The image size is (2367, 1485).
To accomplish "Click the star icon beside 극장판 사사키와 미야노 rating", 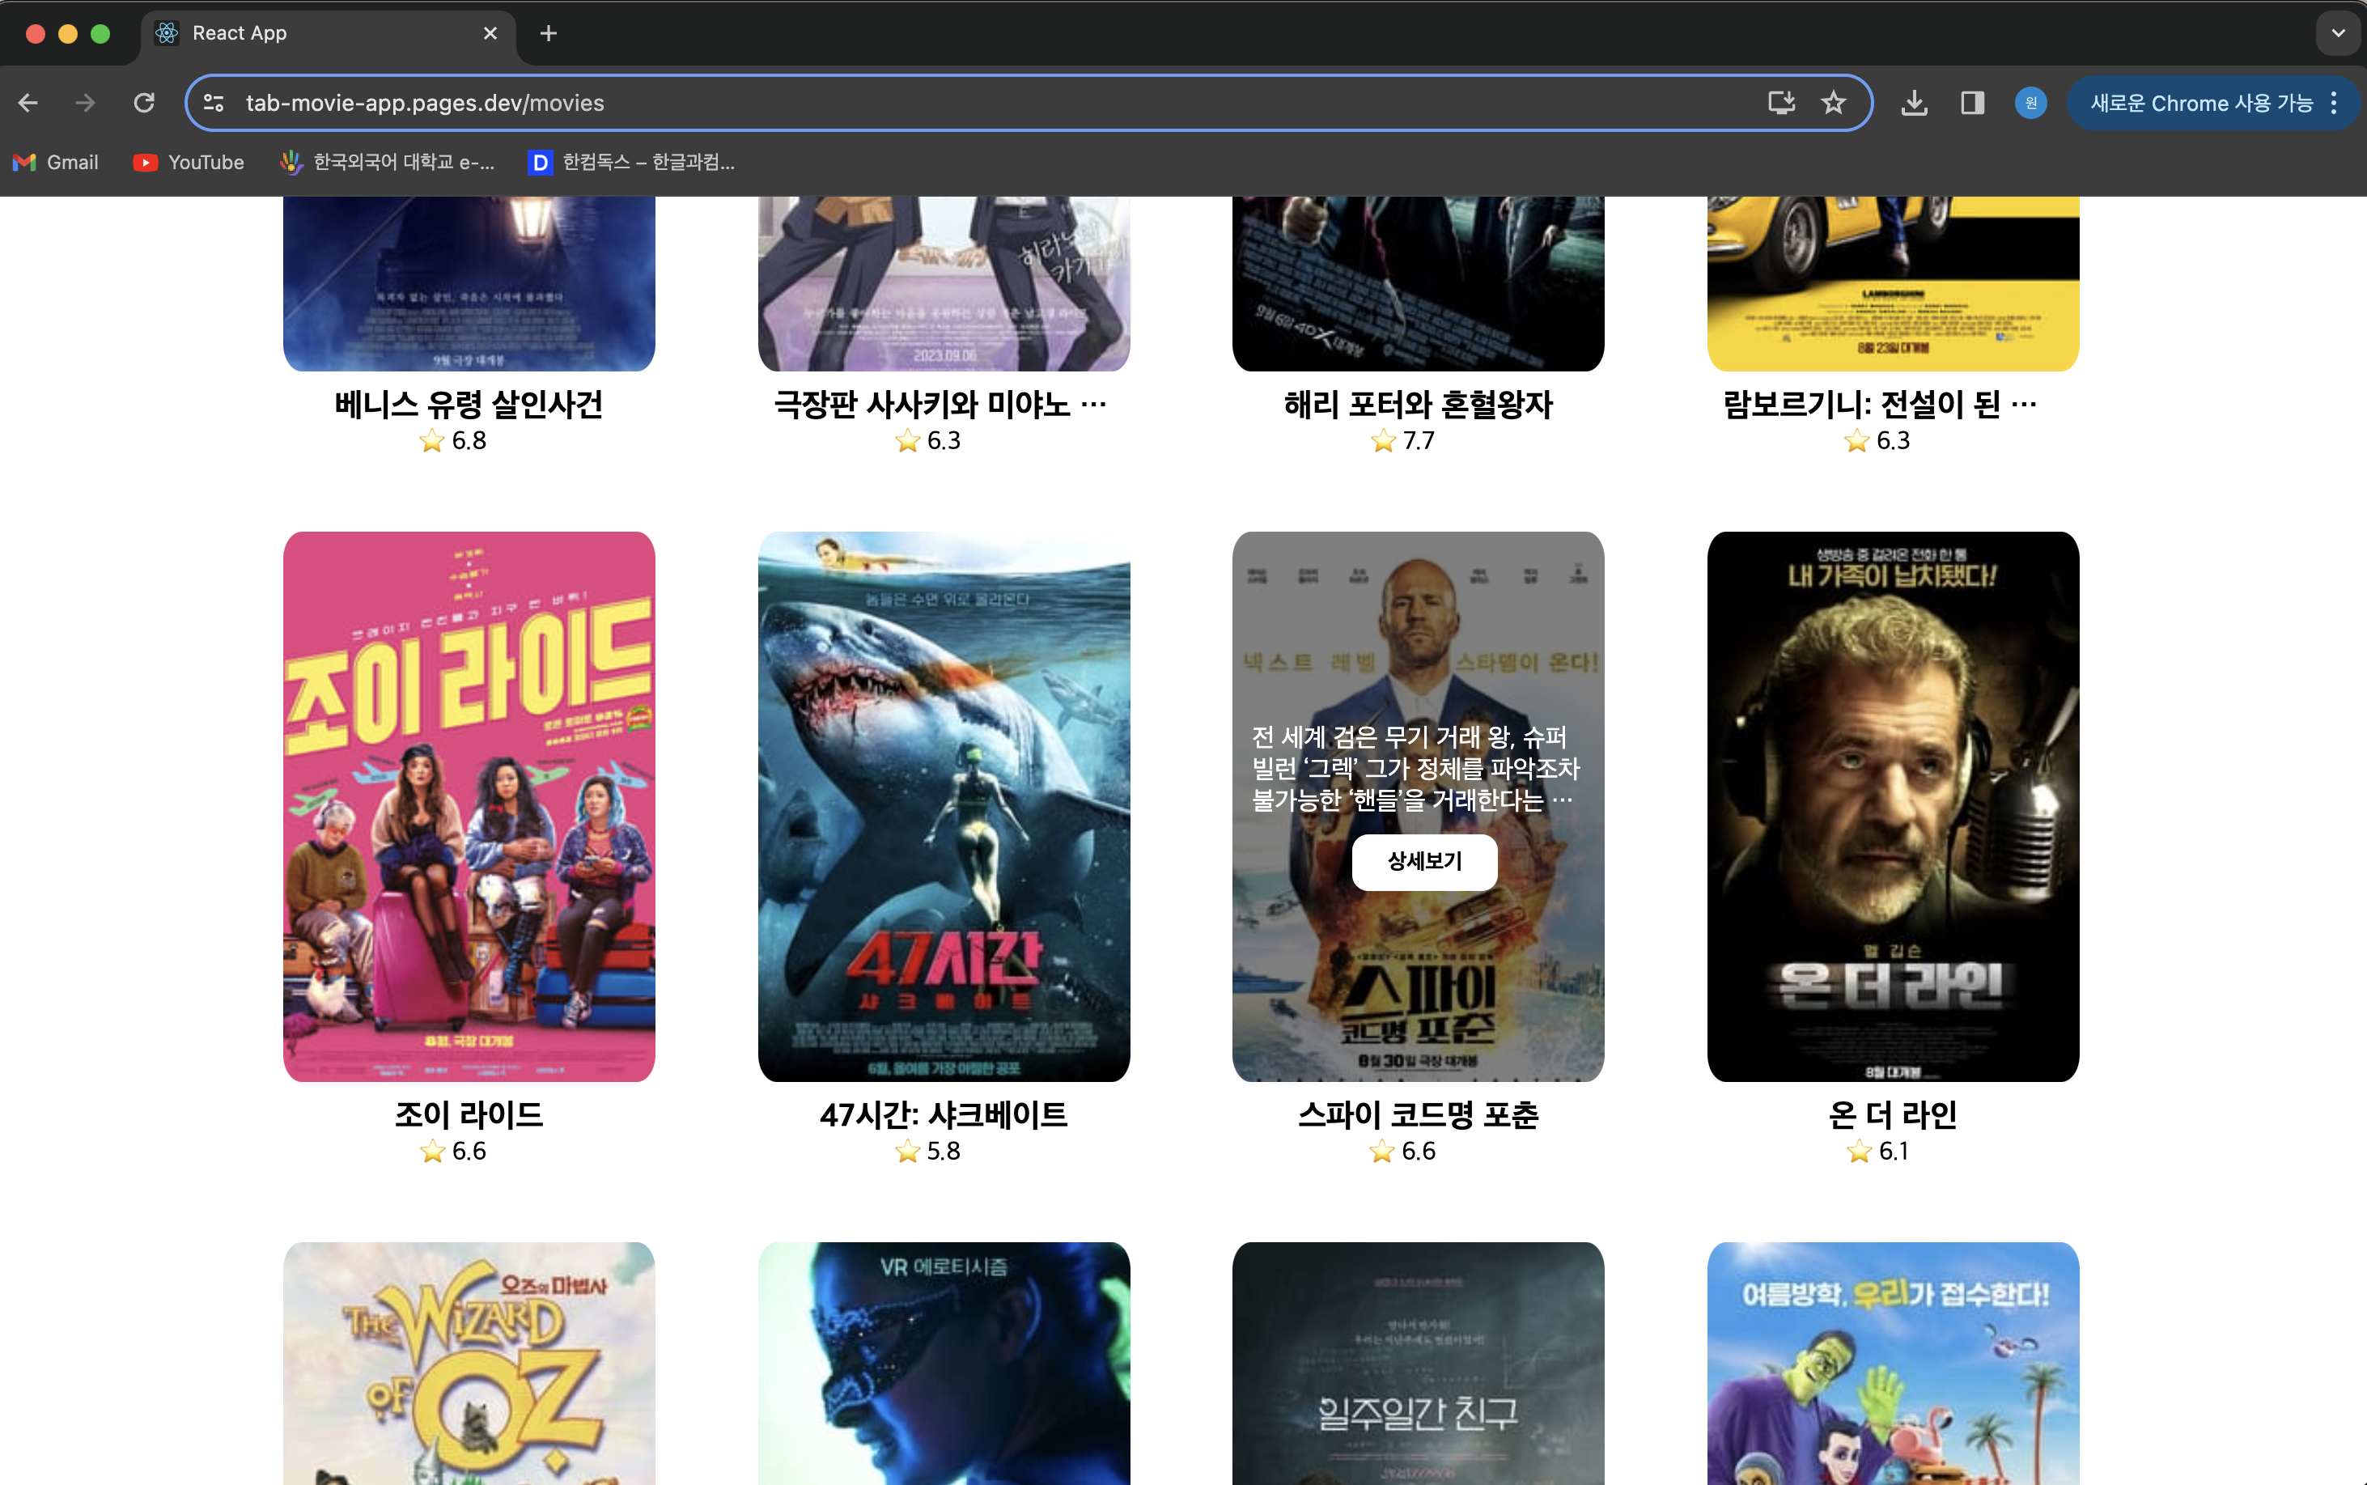I will tap(907, 441).
